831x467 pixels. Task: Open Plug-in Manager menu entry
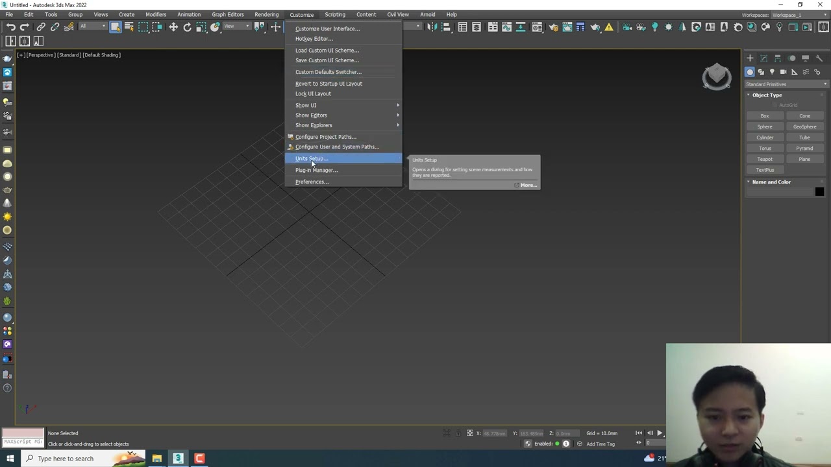coord(344,170)
